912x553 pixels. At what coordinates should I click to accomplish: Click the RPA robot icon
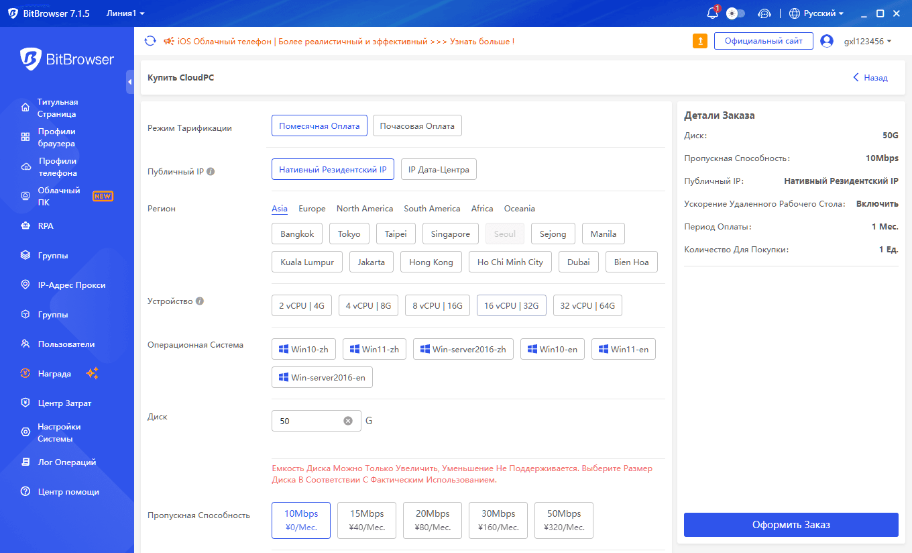(25, 226)
